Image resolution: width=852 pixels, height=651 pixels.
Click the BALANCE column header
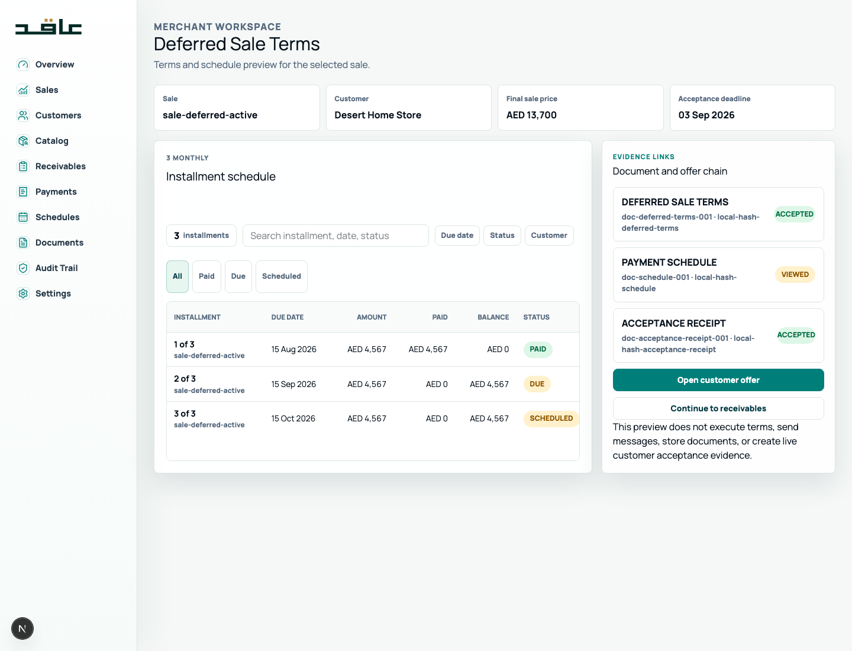coord(493,317)
